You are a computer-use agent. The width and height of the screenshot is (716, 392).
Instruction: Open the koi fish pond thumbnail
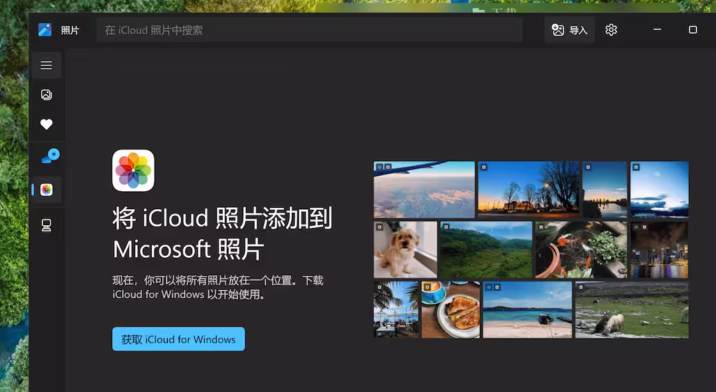click(581, 250)
